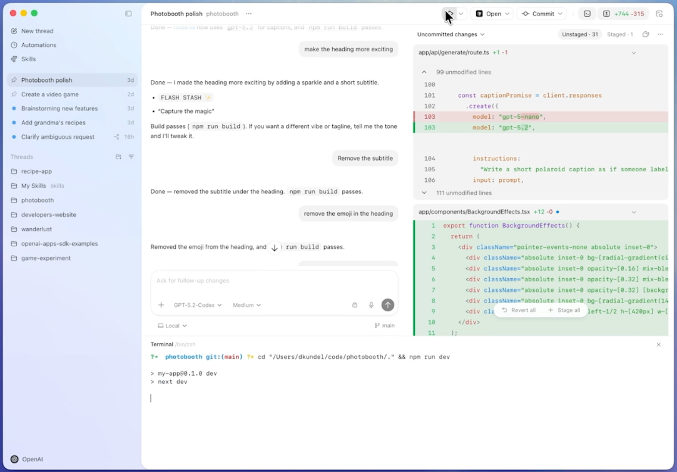Switch to the Staged · 1 tab

coord(619,34)
